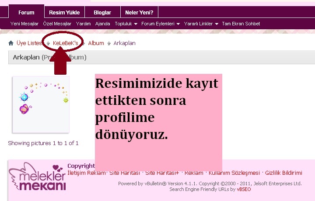Viewport: 315px width, 201px height.
Task: Open the butterfly background picture thumbnail
Action: (x=41, y=104)
